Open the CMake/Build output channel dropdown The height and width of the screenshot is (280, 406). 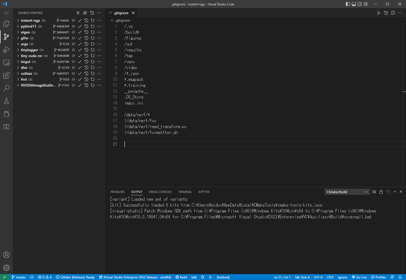[347, 192]
